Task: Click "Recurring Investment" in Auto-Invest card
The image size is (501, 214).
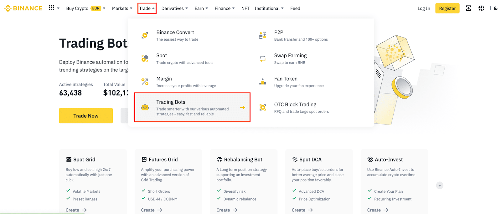Action: coord(393,199)
